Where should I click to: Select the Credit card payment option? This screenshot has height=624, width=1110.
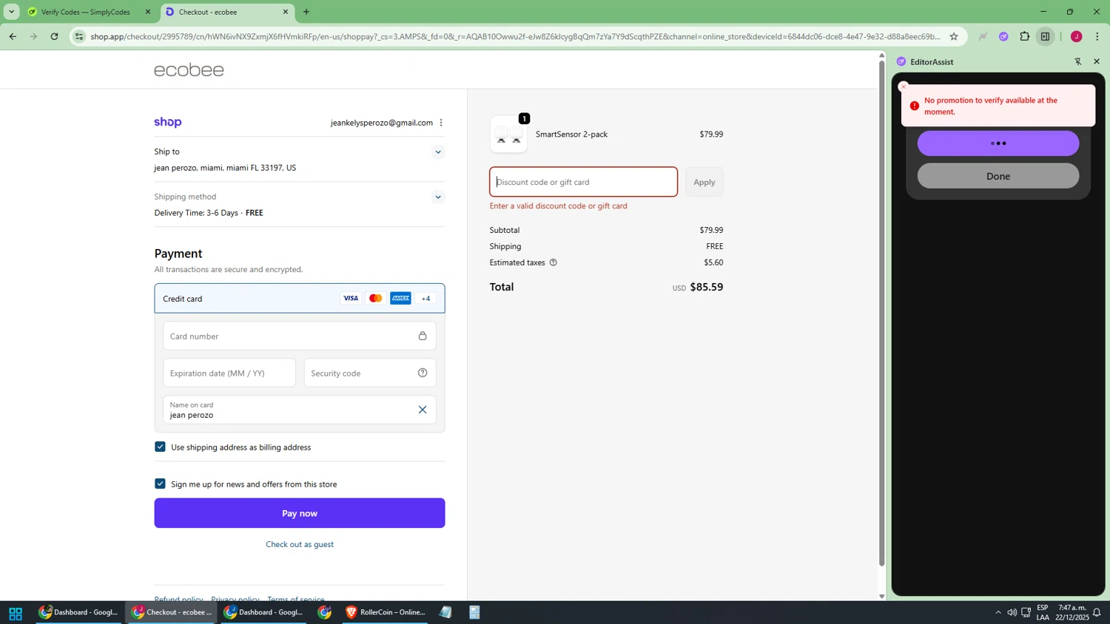click(300, 299)
